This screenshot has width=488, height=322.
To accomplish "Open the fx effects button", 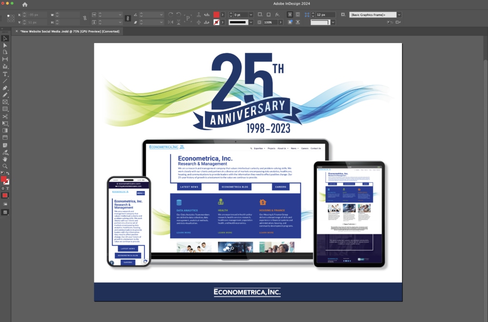I will [x=277, y=15].
